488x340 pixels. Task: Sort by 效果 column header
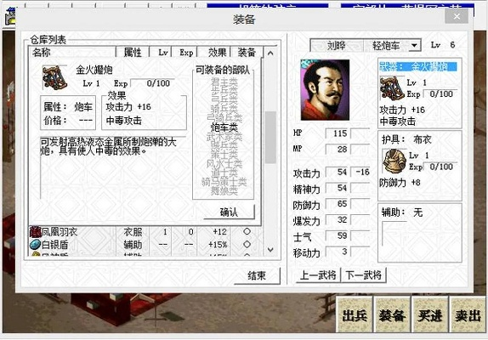click(x=214, y=52)
